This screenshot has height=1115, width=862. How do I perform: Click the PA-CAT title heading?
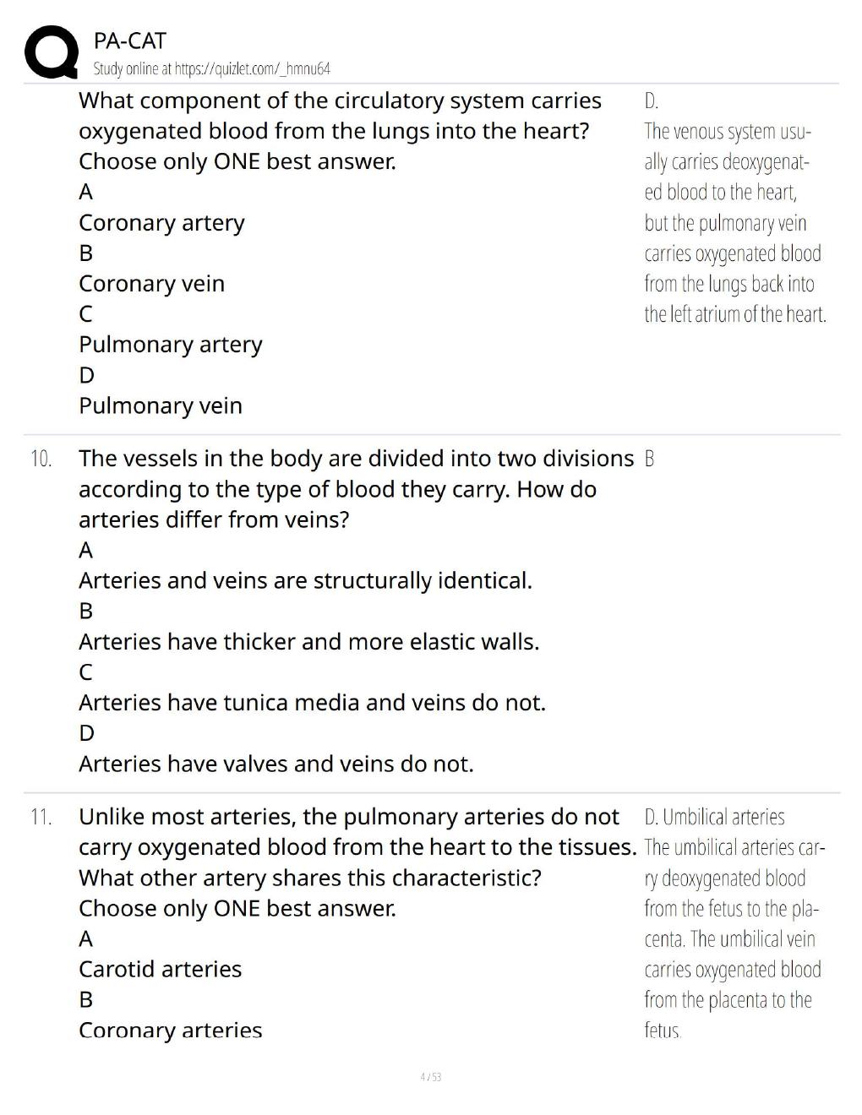point(130,41)
